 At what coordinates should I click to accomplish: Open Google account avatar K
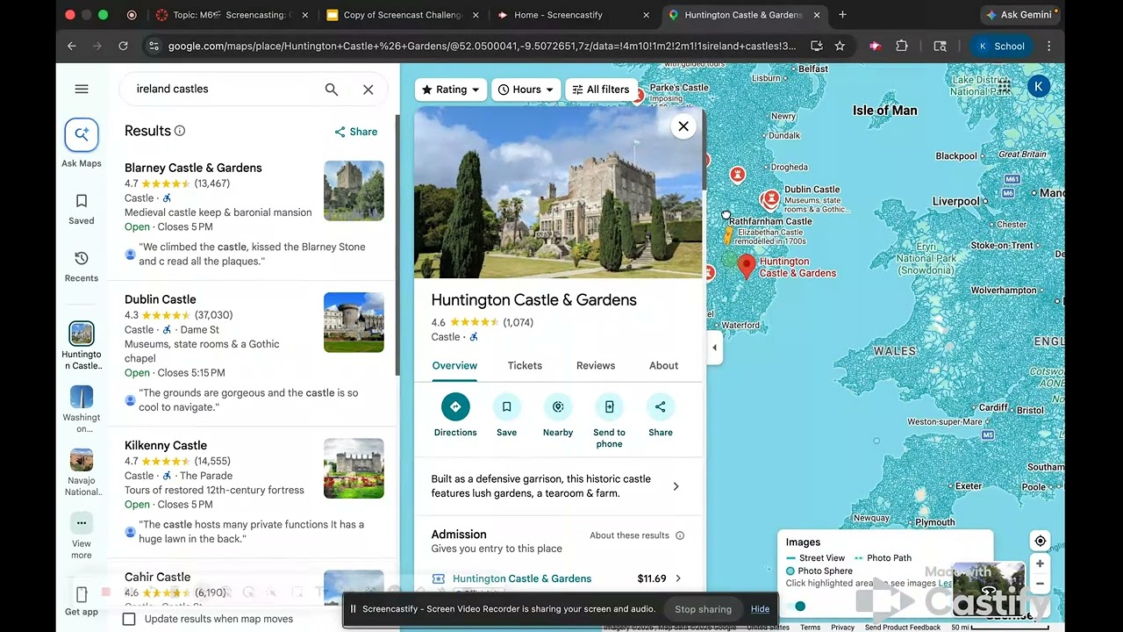point(1039,86)
